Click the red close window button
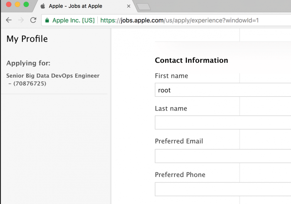Image resolution: width=291 pixels, height=204 pixels. point(9,4)
